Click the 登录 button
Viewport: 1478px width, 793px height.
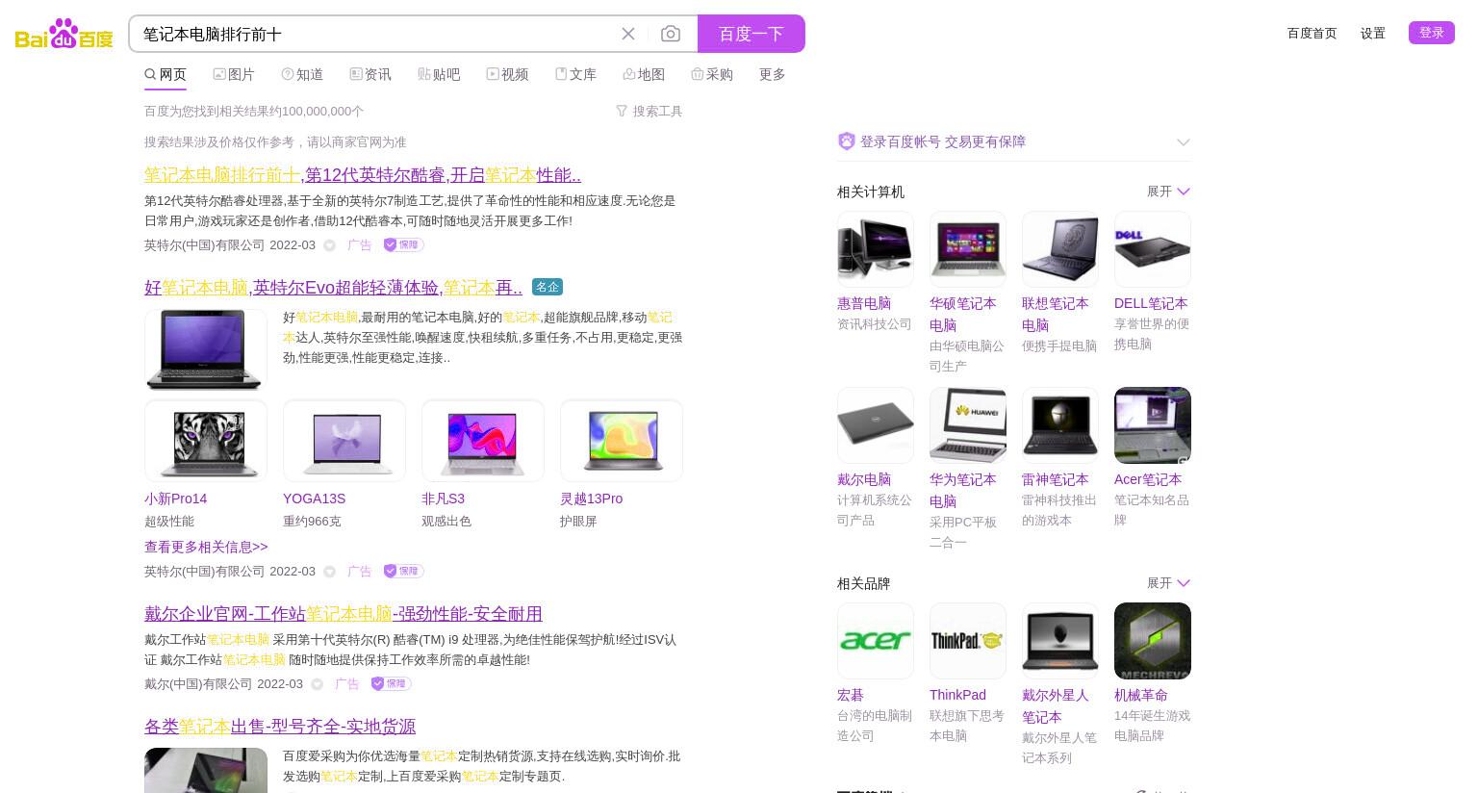[1432, 33]
